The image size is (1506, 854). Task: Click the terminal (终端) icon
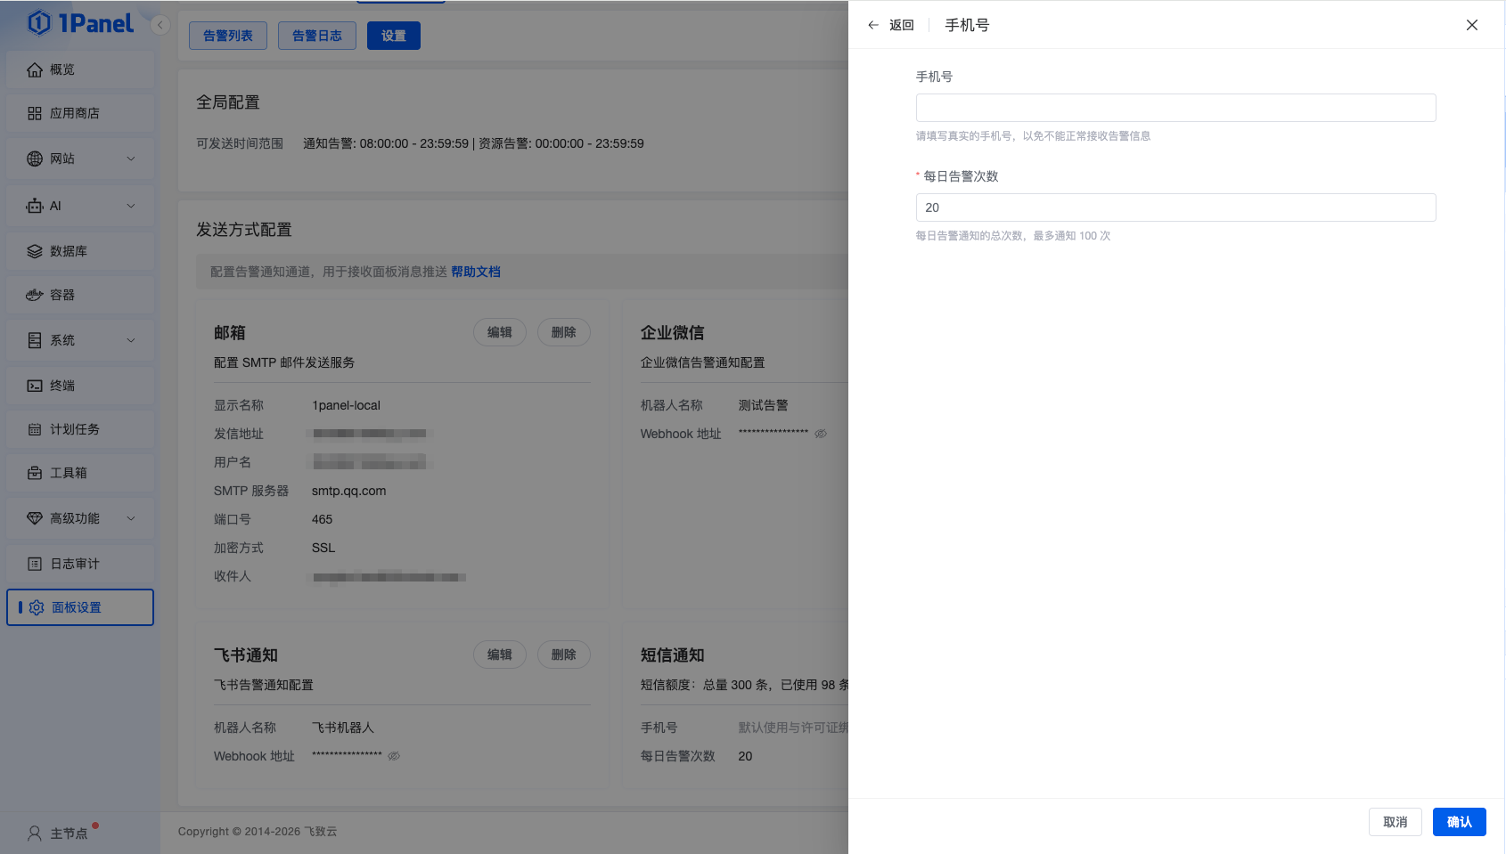[x=35, y=386]
